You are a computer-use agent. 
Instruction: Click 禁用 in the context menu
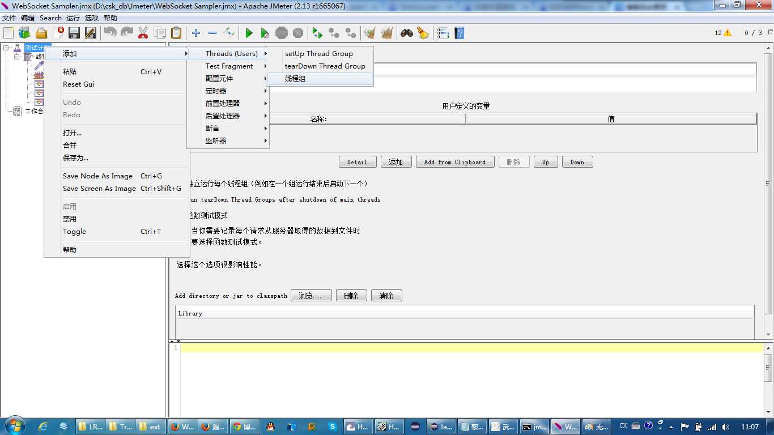tap(117, 219)
